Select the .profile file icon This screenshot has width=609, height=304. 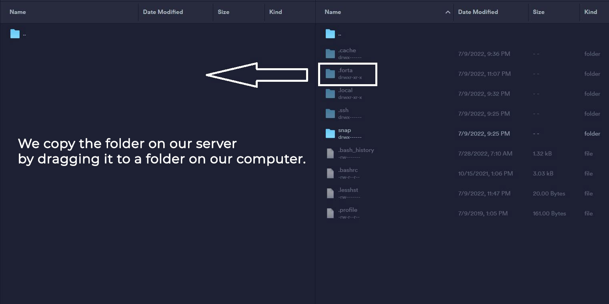pos(330,213)
